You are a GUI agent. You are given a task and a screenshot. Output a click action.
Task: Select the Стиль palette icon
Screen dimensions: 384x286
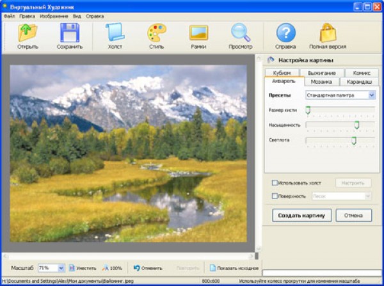click(156, 33)
